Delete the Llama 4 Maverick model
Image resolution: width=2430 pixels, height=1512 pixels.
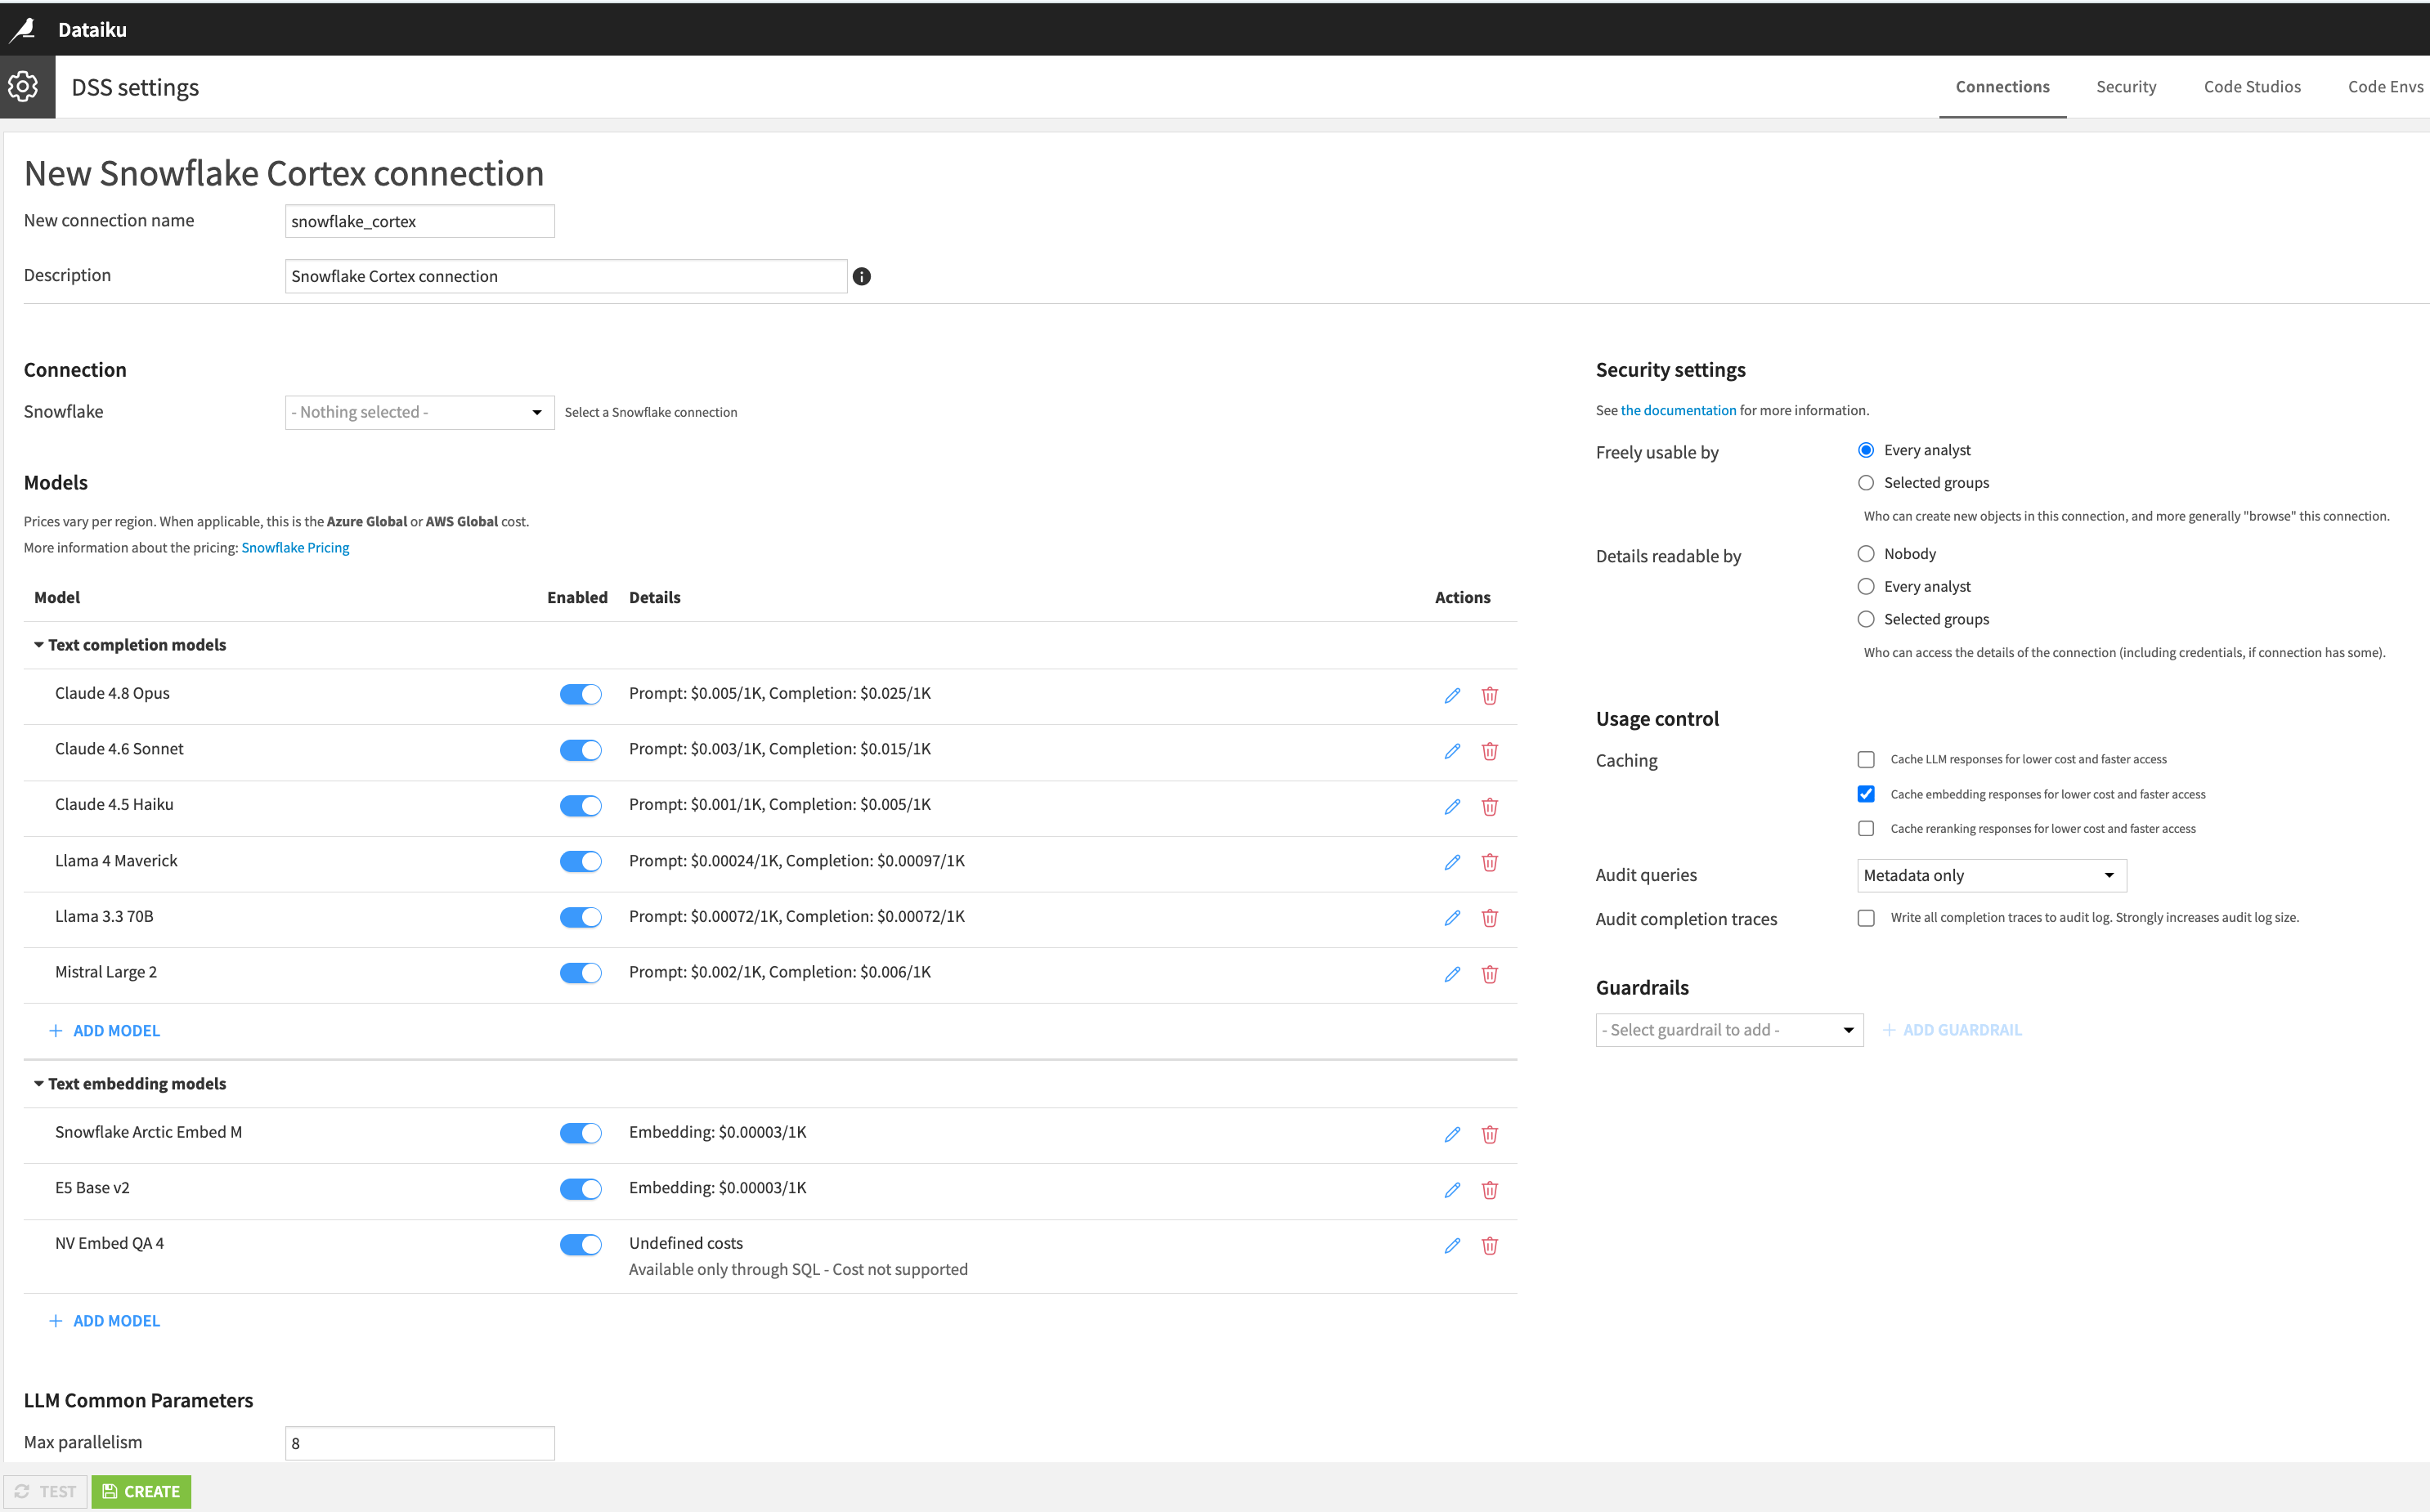click(x=1490, y=862)
